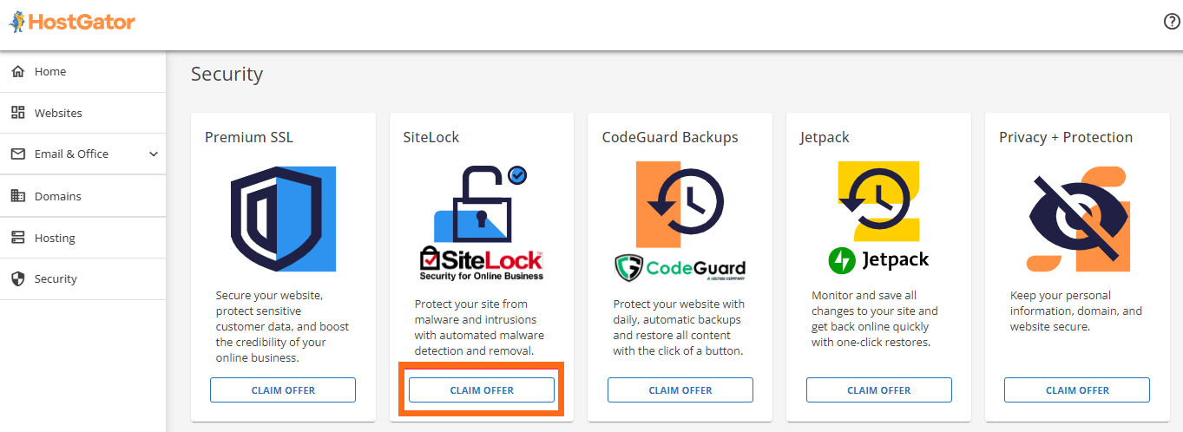This screenshot has width=1183, height=432.
Task: Click the Email & Office envelope icon
Action: coord(18,154)
